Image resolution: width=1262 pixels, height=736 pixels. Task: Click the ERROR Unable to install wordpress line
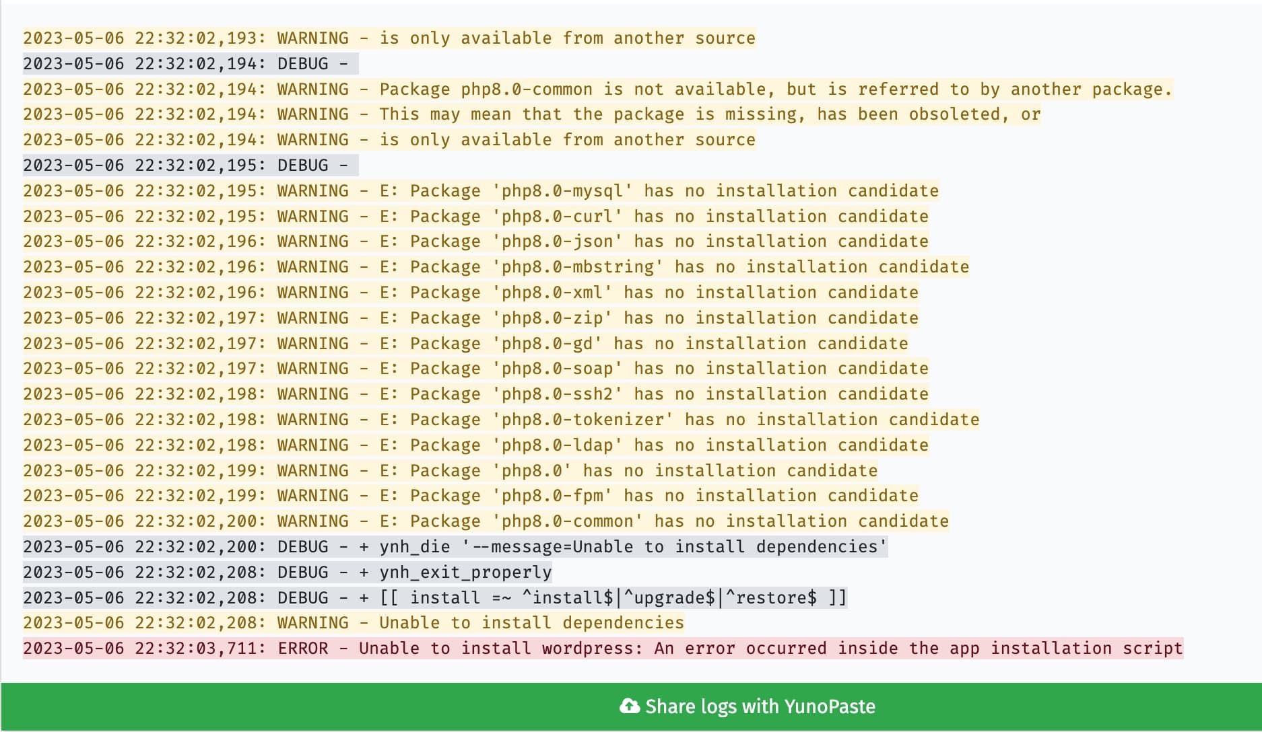603,648
